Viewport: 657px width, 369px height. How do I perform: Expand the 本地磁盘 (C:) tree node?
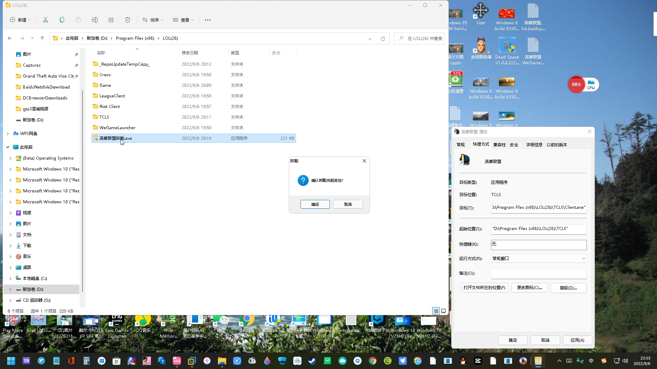click(10, 278)
